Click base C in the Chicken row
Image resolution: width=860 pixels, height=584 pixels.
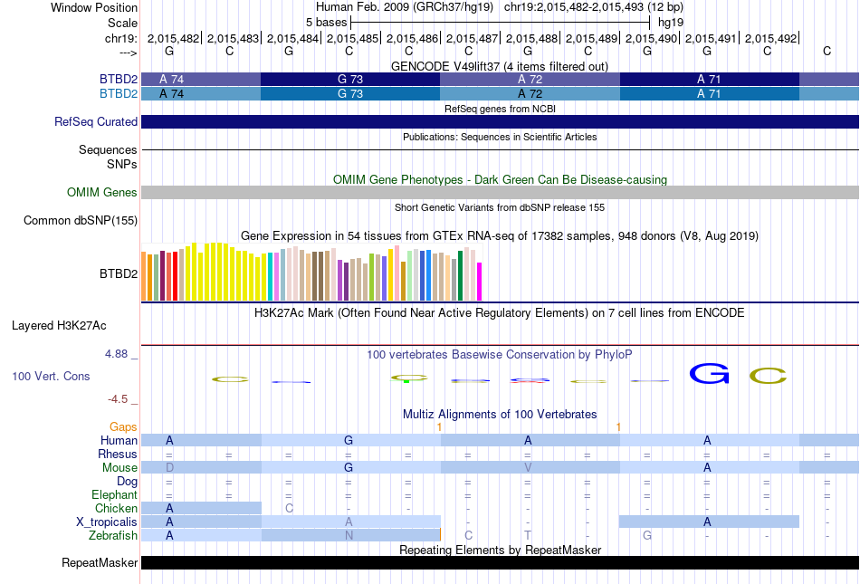(289, 508)
